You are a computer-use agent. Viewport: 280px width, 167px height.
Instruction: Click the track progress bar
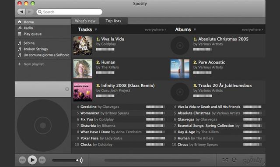[153, 160]
